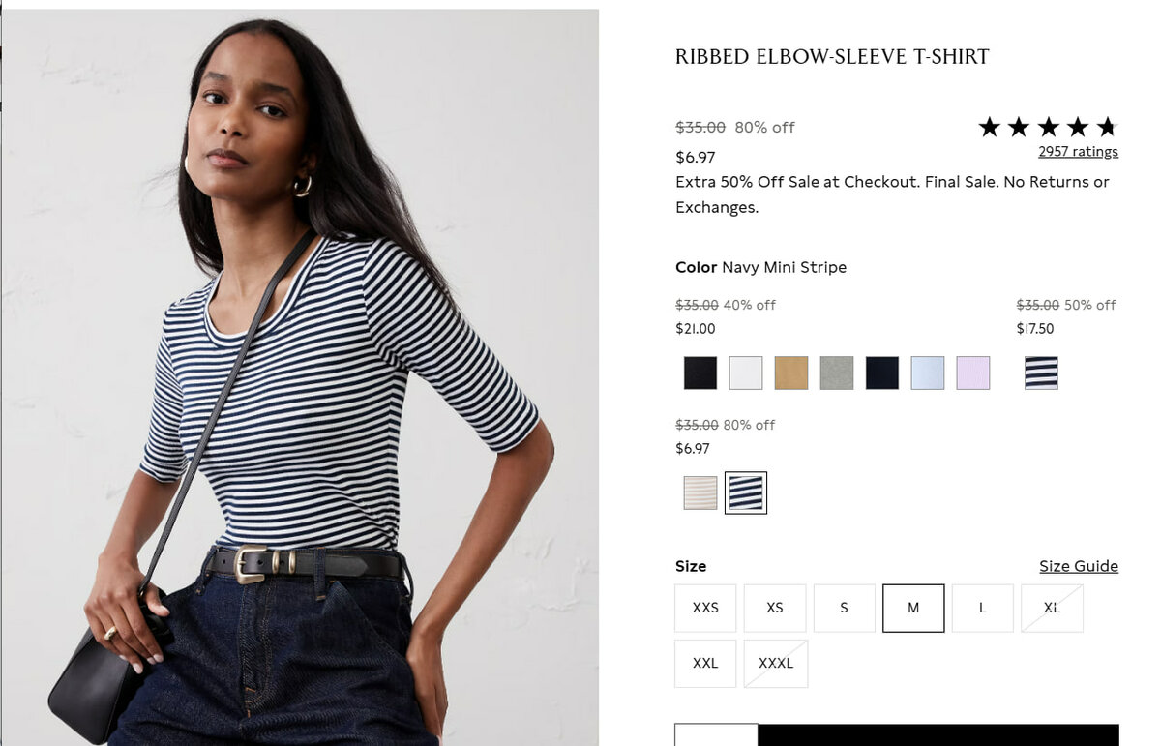Pick size S

pyautogui.click(x=845, y=608)
